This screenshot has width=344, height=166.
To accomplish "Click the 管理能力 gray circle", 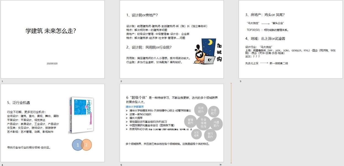I will pos(190,121).
